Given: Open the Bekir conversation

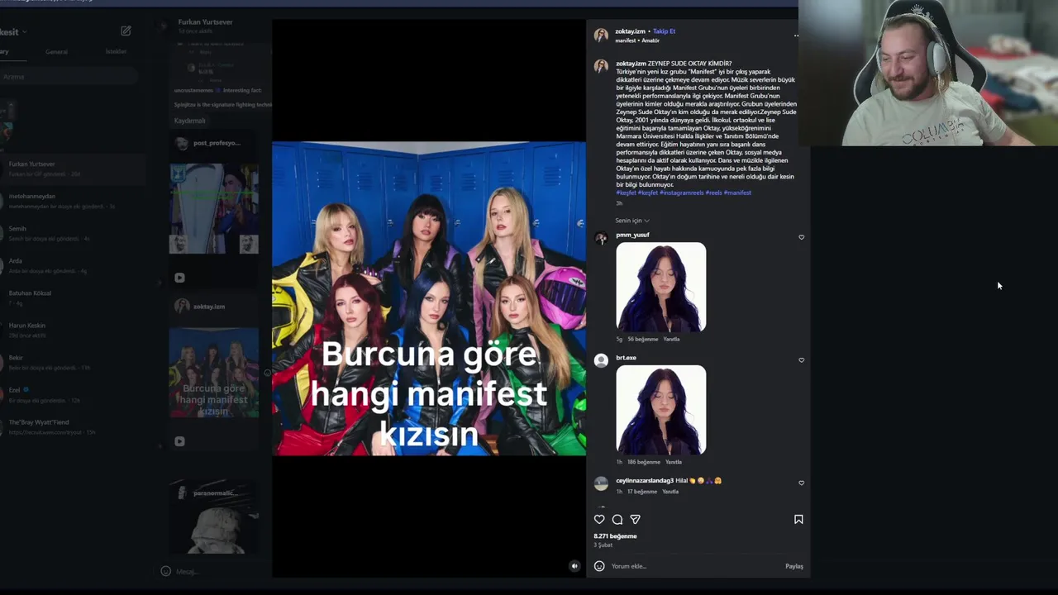Looking at the screenshot, I should 73,362.
